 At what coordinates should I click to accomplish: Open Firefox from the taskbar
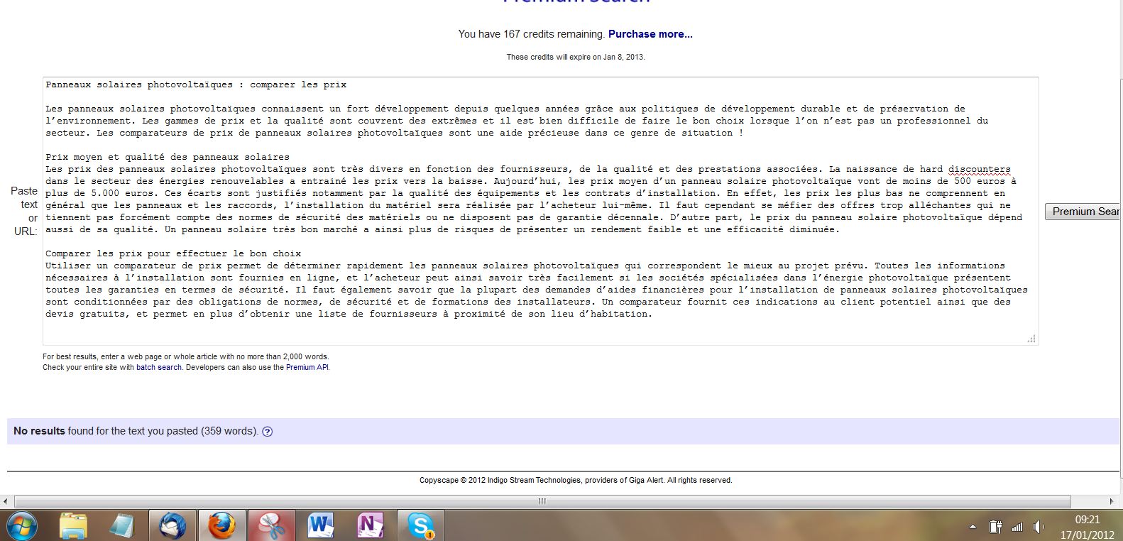222,526
